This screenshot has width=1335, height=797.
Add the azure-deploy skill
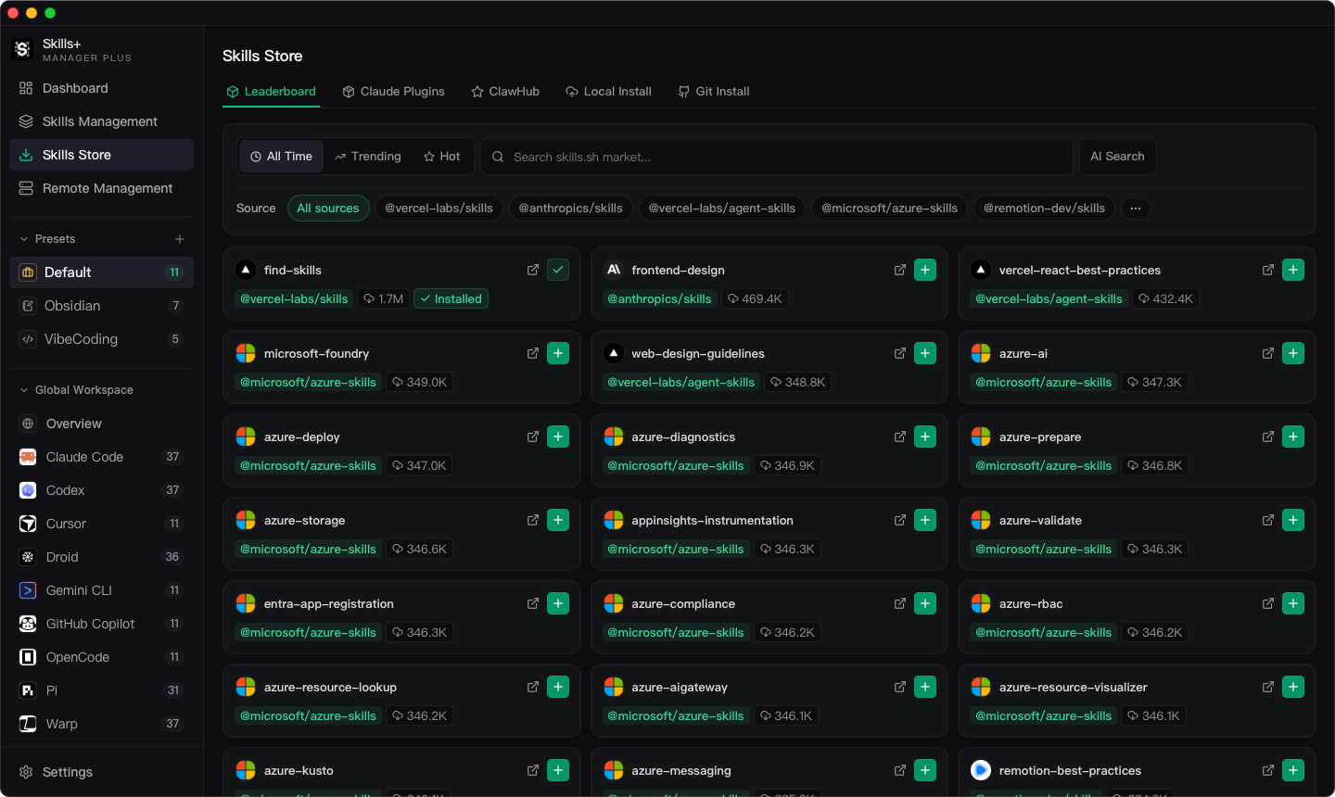click(x=558, y=436)
